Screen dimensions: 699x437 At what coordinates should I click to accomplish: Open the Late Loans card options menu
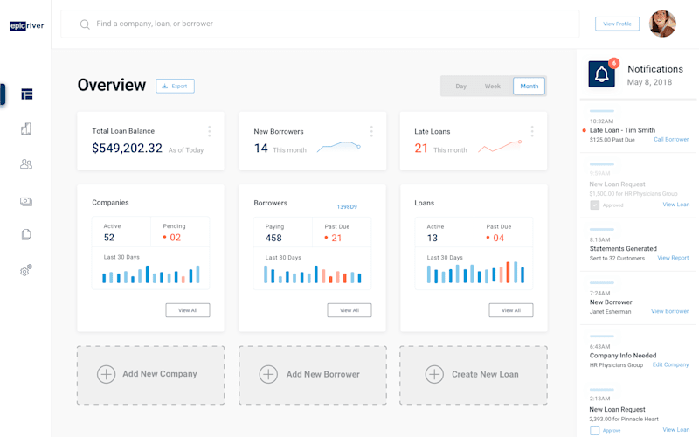[x=532, y=131]
